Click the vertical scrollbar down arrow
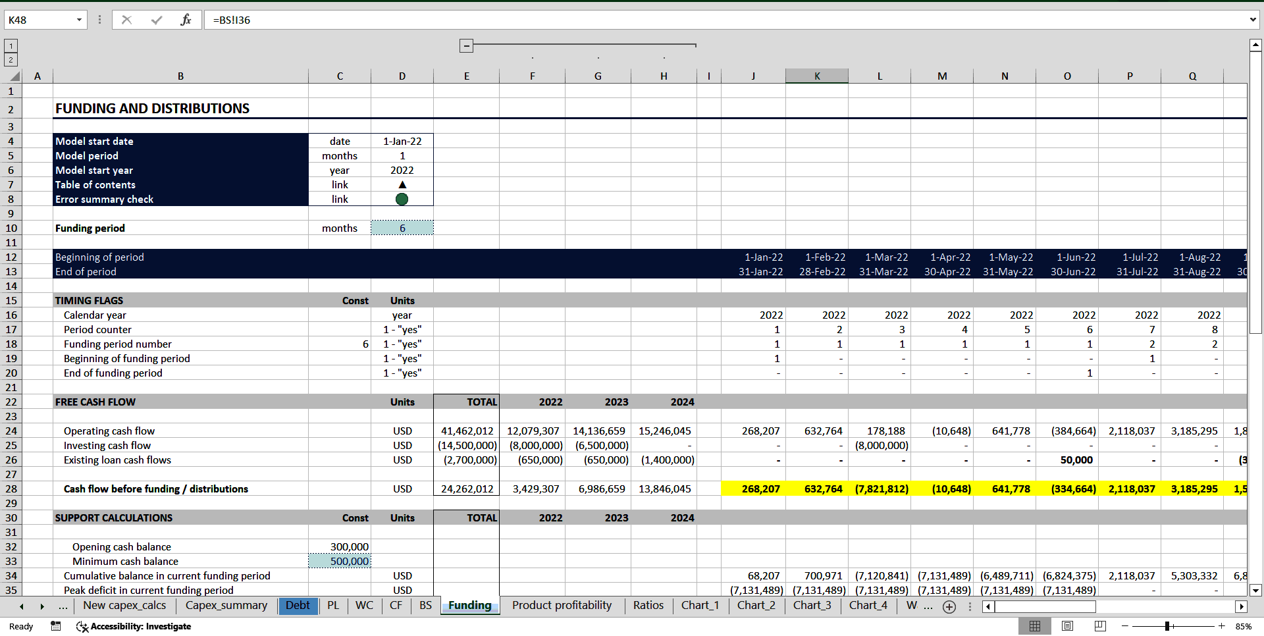1264x636 pixels. (x=1255, y=591)
